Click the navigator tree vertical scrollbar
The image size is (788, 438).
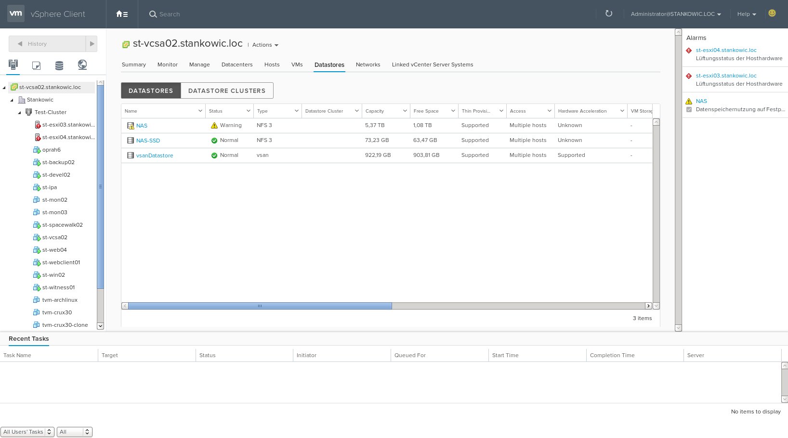pos(100,187)
